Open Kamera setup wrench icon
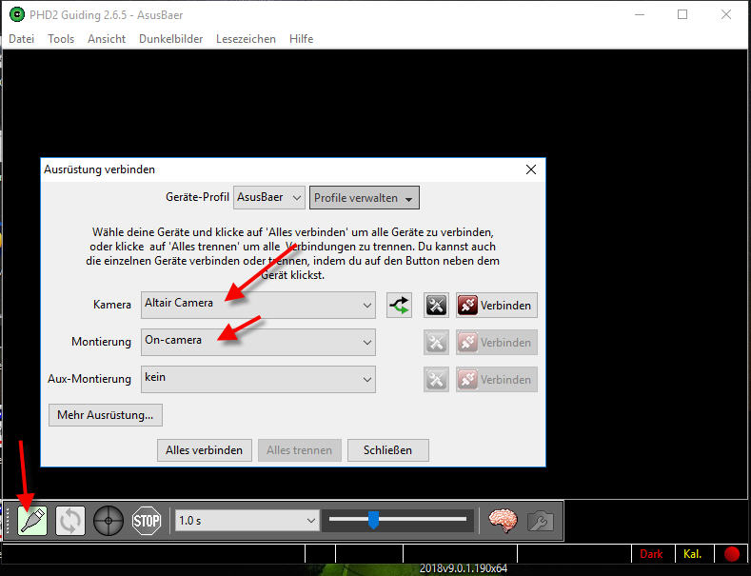Image resolution: width=751 pixels, height=576 pixels. tap(436, 306)
